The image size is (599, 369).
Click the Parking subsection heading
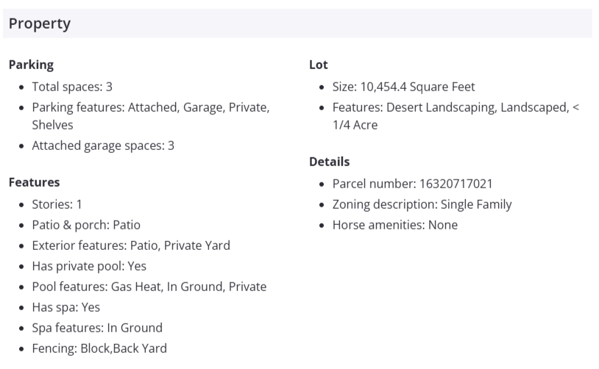(x=31, y=65)
